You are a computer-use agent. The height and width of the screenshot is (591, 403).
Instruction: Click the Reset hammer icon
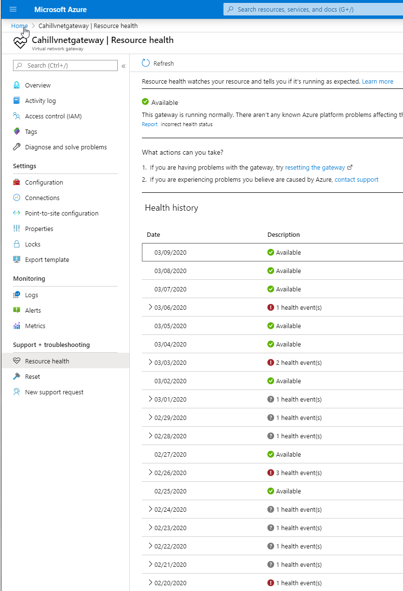tap(16, 376)
